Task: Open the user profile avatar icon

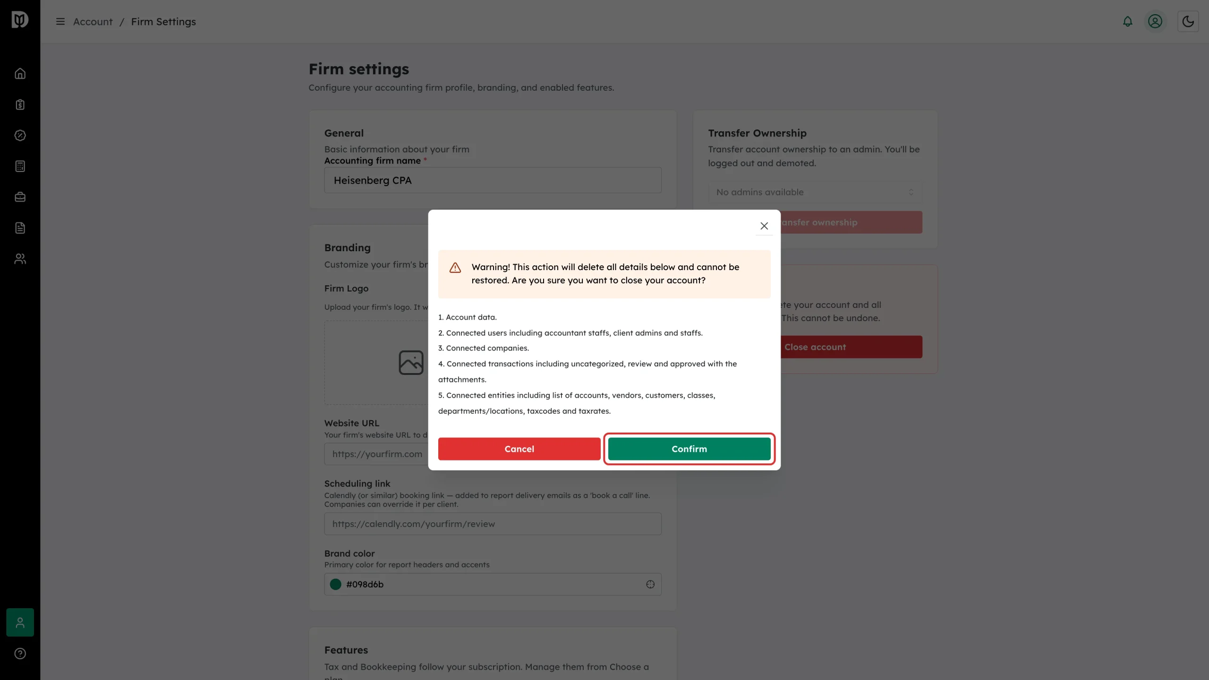Action: (1155, 21)
